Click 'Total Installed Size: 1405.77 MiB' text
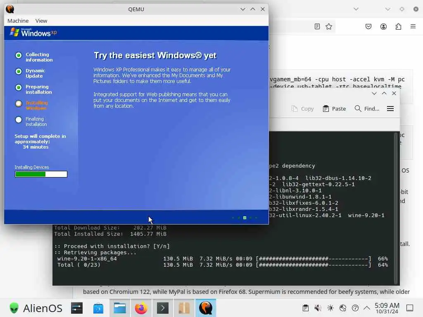Screen dimensions: 423x317 point(110,234)
